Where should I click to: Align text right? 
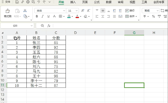[x=109, y=16]
